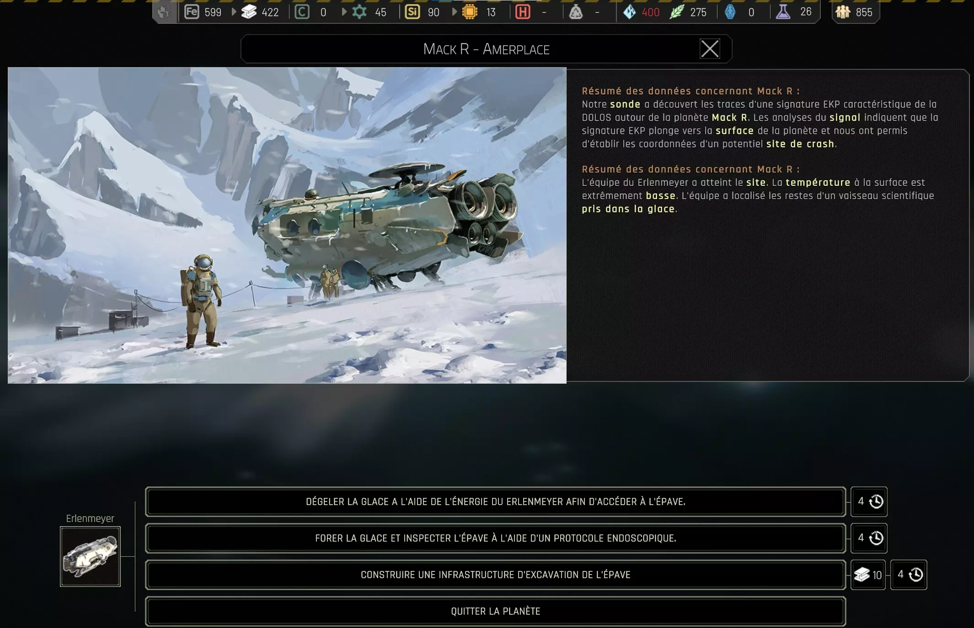The width and height of the screenshot is (974, 628).
Task: Click the carbon (C) resource icon
Action: tap(302, 12)
